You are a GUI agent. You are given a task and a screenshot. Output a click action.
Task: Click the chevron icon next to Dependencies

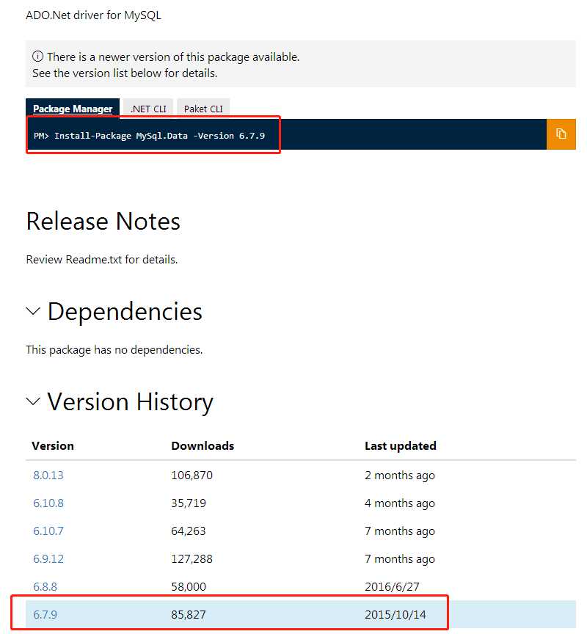coord(32,311)
